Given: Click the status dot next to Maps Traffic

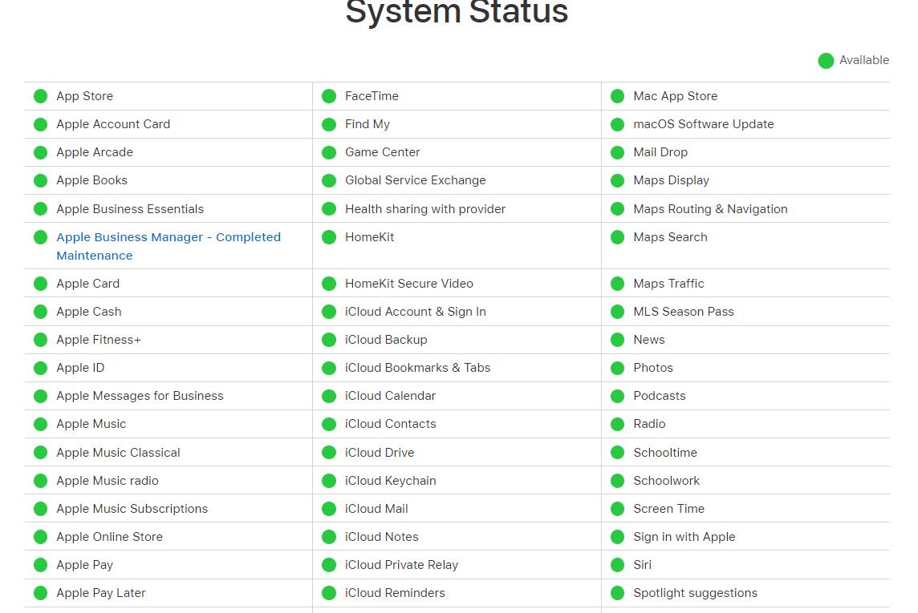Looking at the screenshot, I should (x=618, y=284).
